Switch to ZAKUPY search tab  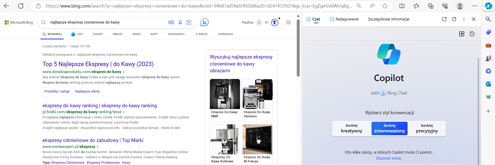click(x=98, y=34)
